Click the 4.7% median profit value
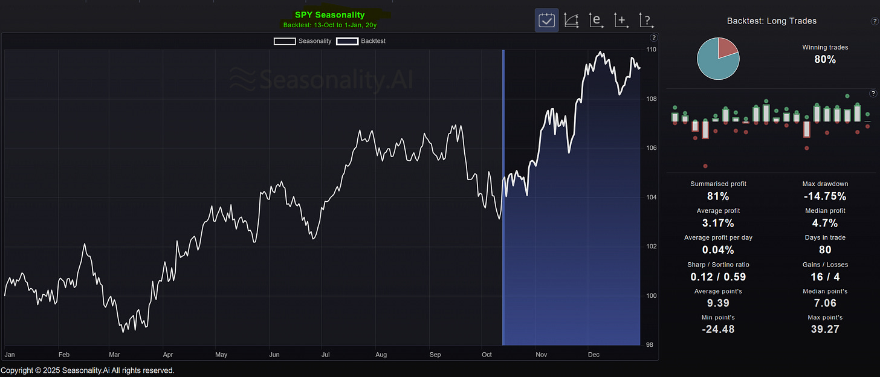This screenshot has height=377, width=880. pos(825,223)
